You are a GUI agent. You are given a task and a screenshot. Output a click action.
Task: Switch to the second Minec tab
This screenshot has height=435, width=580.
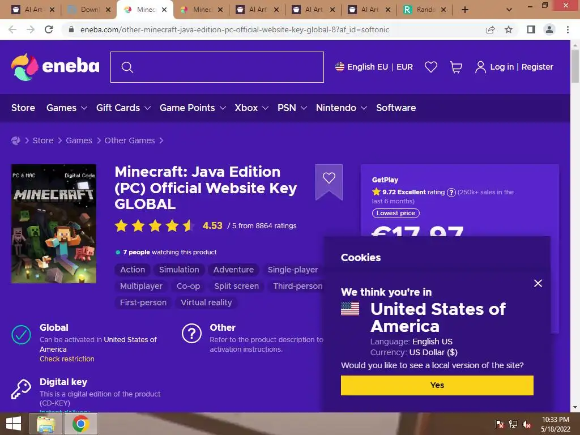(202, 10)
